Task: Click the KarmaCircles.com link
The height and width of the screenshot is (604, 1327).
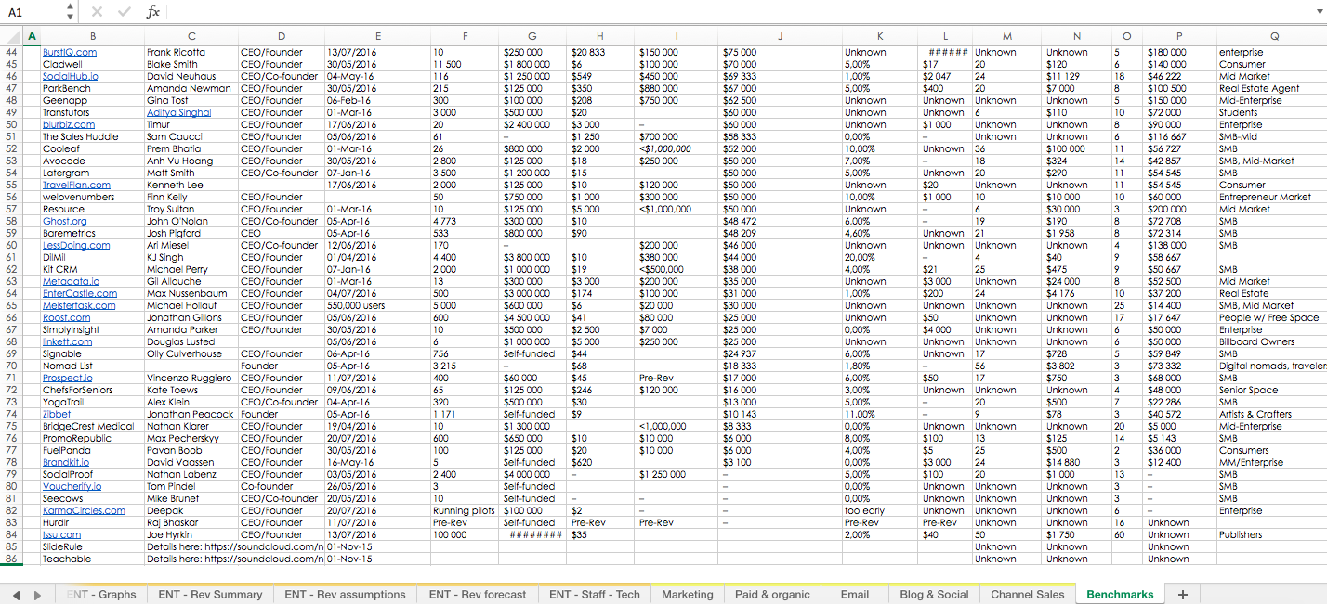Action: click(x=84, y=511)
